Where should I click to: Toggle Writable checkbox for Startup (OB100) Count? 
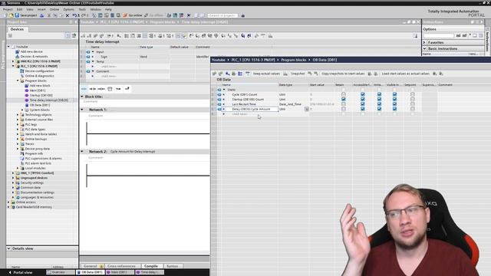(x=379, y=99)
